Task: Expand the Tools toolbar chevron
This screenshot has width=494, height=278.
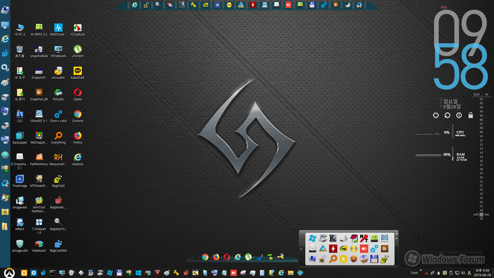Action: pos(421,270)
